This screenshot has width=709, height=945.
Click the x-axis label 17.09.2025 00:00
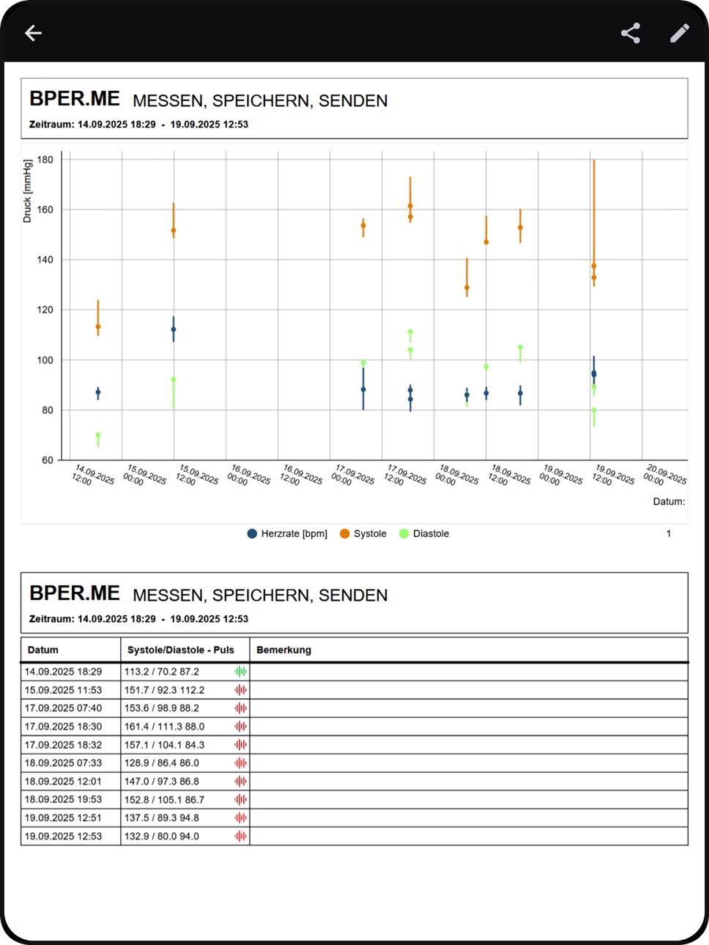pos(353,475)
